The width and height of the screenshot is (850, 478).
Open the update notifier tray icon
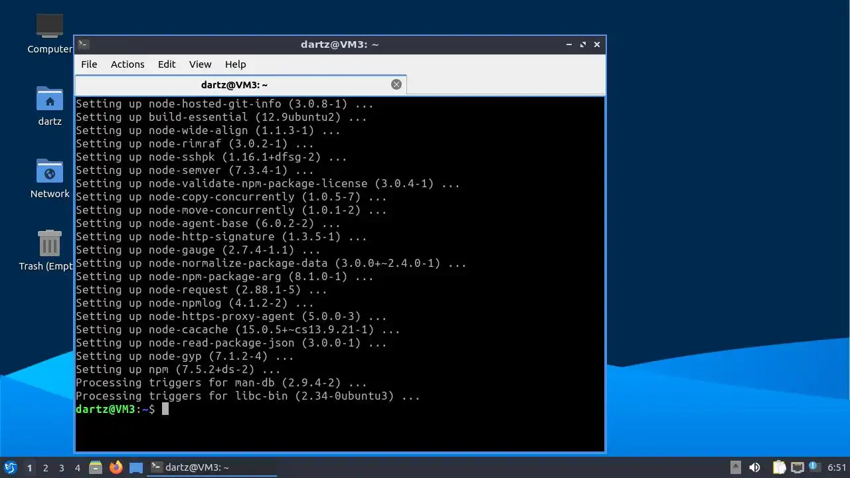click(813, 467)
